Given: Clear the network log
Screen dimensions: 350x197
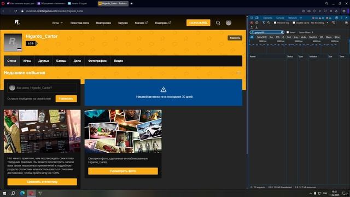Looking at the screenshot, I should (256, 23).
